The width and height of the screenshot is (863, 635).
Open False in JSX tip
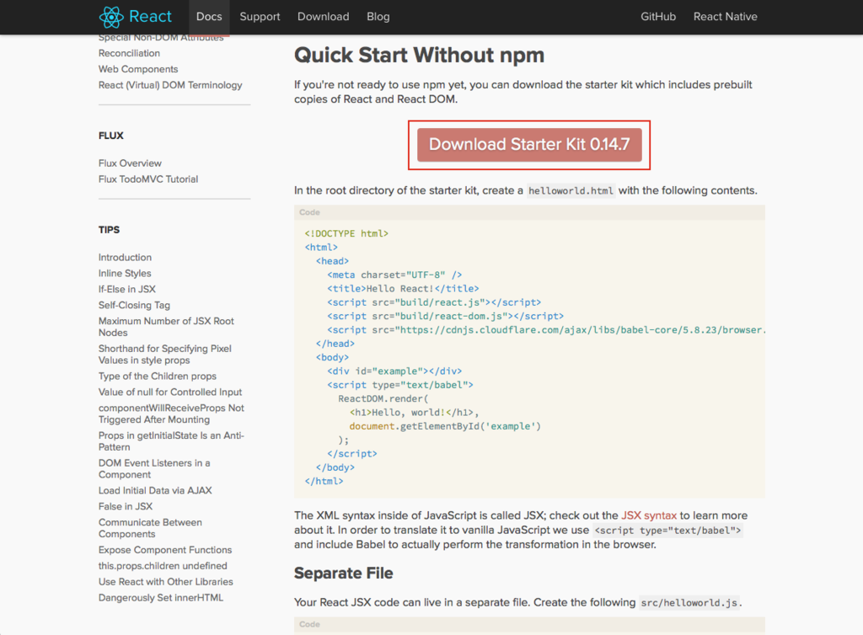(126, 506)
